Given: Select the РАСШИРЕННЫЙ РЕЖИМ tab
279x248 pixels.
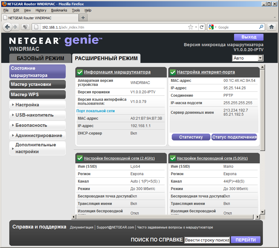Looking at the screenshot, I should point(106,58).
